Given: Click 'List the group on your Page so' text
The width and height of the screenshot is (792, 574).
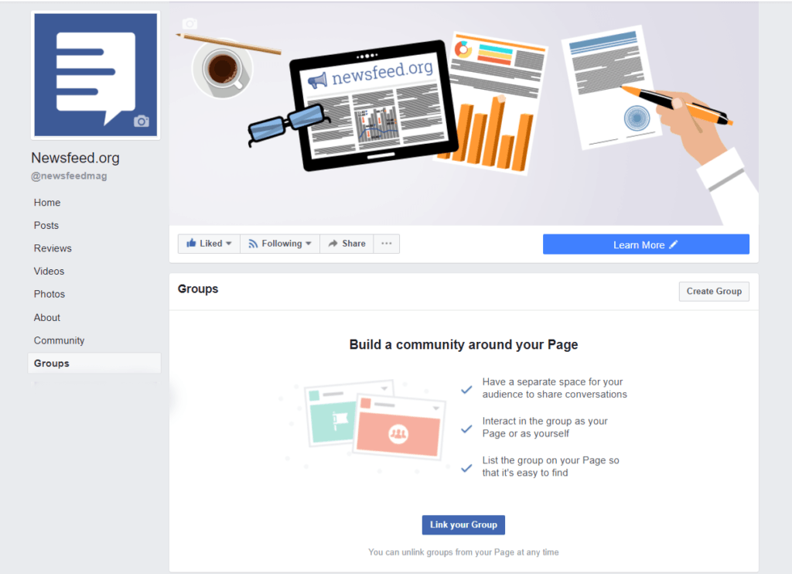Looking at the screenshot, I should [551, 460].
